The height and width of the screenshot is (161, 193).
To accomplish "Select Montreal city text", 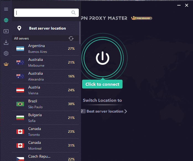I will (x=35, y=149).
